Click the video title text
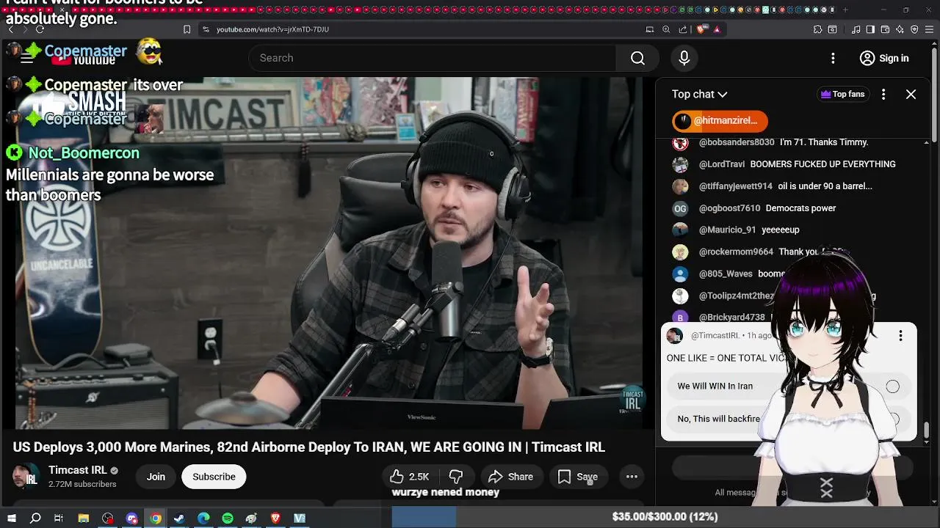Viewport: 940px width, 528px height. click(x=308, y=447)
